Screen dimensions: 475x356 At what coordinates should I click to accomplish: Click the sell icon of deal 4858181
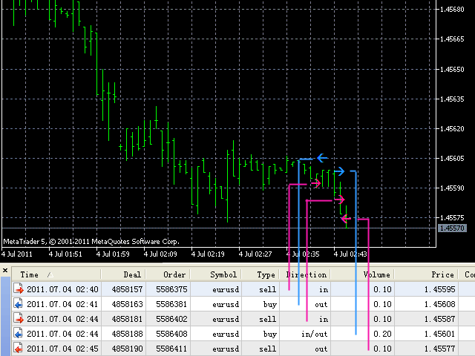coord(18,318)
